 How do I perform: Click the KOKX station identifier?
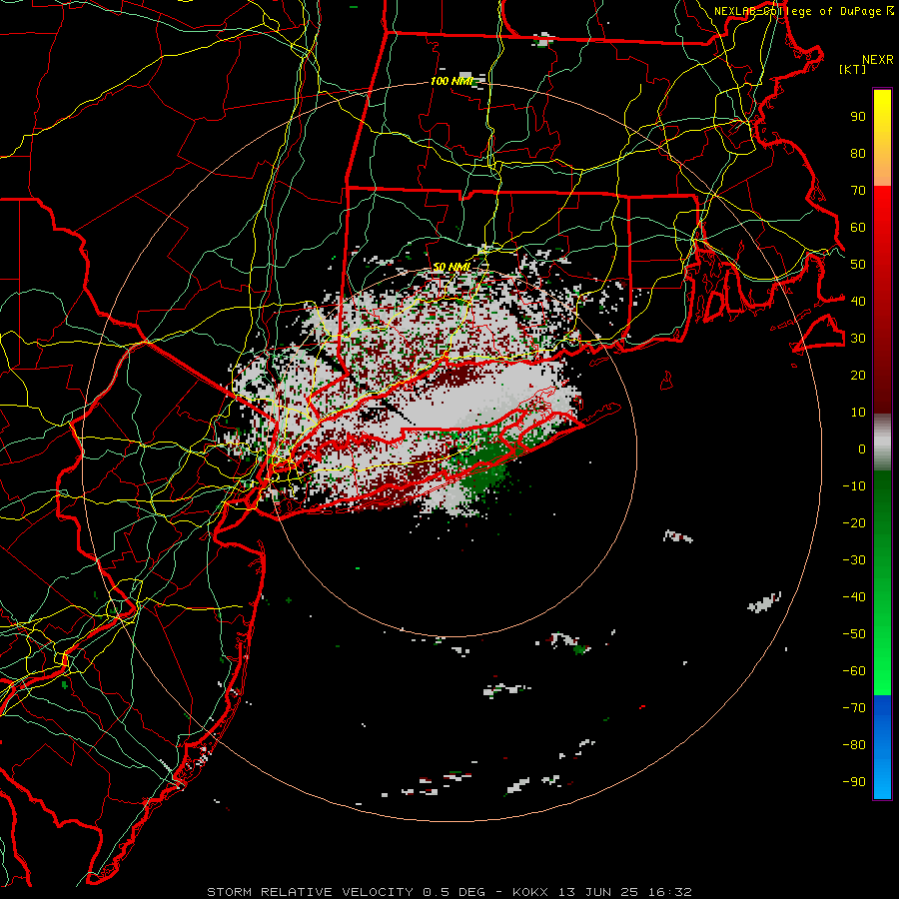529,892
